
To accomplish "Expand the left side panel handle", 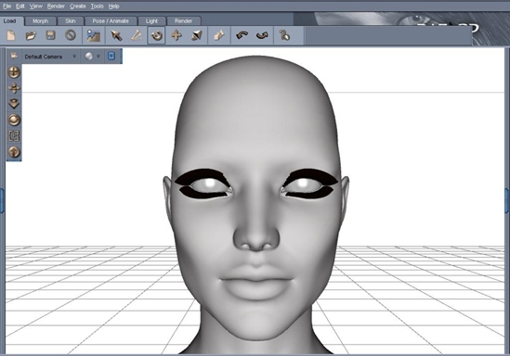I will click(x=2, y=200).
